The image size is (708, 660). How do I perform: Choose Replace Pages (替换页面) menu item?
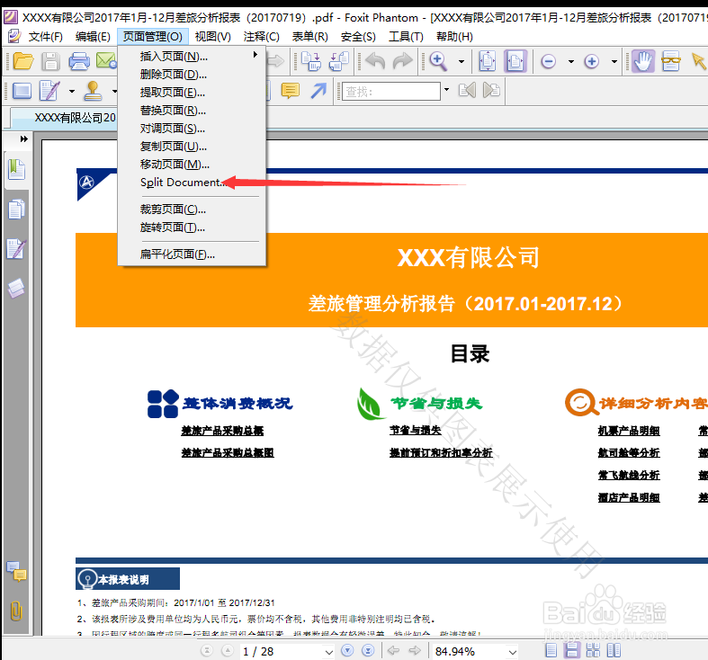[192, 111]
